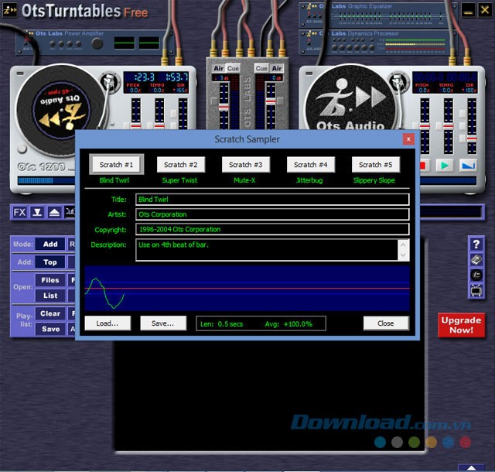Open help via the question mark icon
The width and height of the screenshot is (495, 472).
click(x=476, y=245)
